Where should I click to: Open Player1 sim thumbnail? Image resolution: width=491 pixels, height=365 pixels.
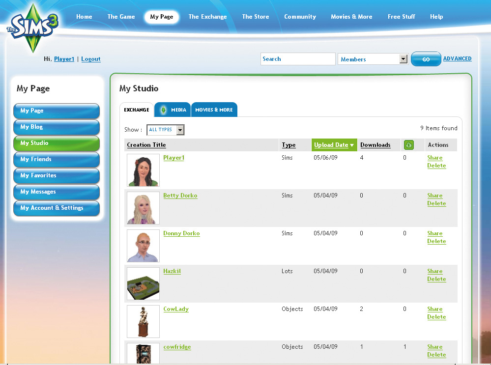(x=143, y=170)
